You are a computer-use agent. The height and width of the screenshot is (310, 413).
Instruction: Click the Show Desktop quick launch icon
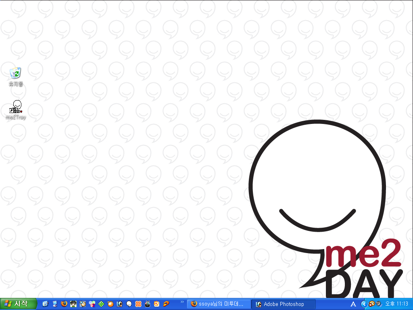(45, 304)
